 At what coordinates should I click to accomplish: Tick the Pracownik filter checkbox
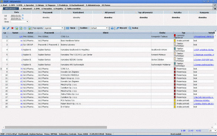coord(41,12)
